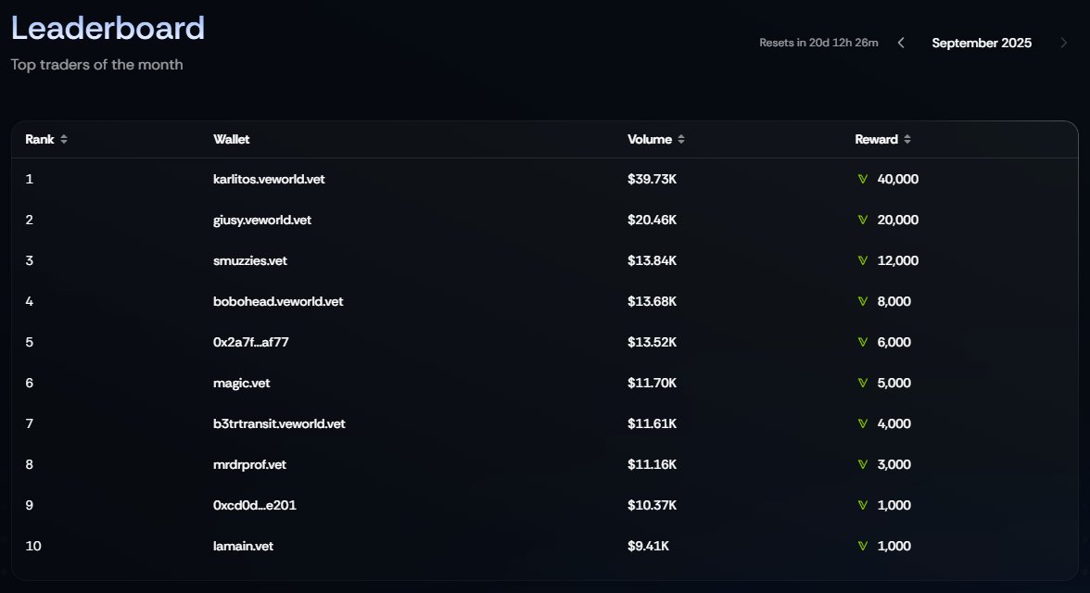Click the $13.68K volume value
The image size is (1090, 593).
pos(653,301)
